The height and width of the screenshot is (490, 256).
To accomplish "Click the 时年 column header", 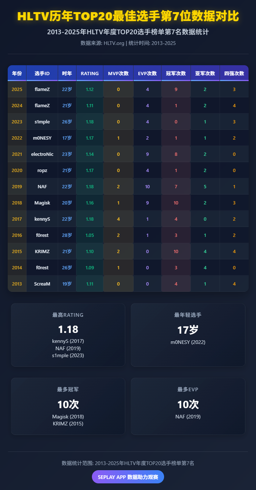I will [x=67, y=73].
